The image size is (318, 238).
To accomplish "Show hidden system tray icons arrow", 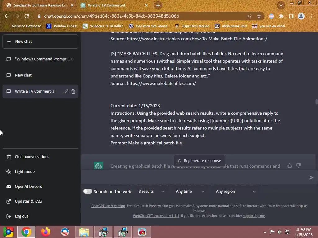I will tap(265, 232).
